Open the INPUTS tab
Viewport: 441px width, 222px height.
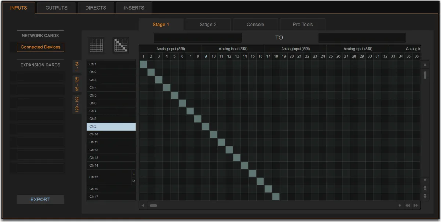19,8
